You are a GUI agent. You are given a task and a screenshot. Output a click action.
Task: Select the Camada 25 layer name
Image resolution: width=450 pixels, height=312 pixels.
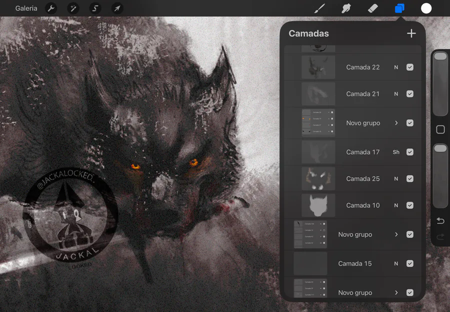click(363, 179)
